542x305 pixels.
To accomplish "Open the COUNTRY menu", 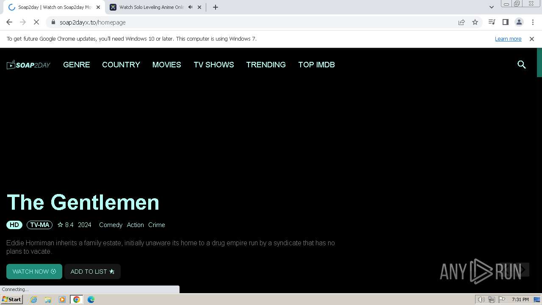I will (121, 64).
